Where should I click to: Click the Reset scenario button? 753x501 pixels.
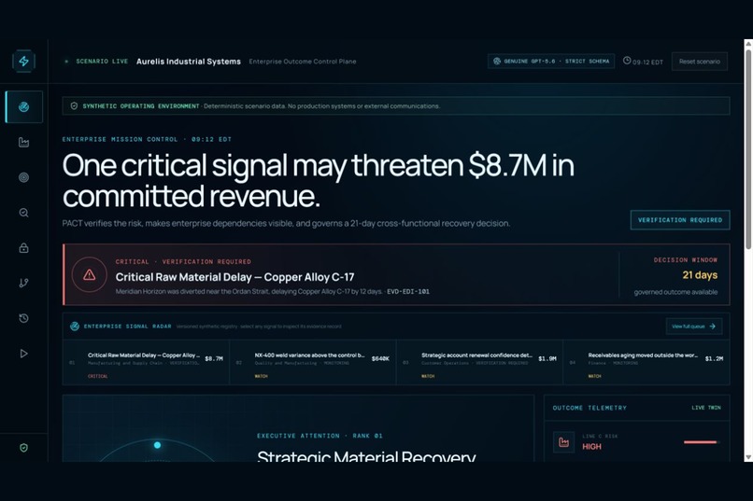pos(699,62)
